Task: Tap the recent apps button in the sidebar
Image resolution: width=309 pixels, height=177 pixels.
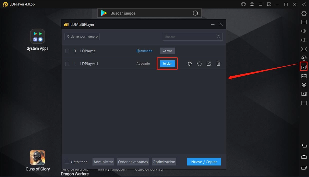Action: point(304,168)
